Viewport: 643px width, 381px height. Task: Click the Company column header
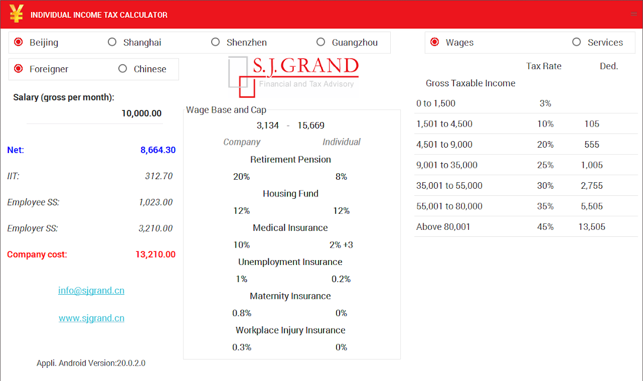pos(241,142)
